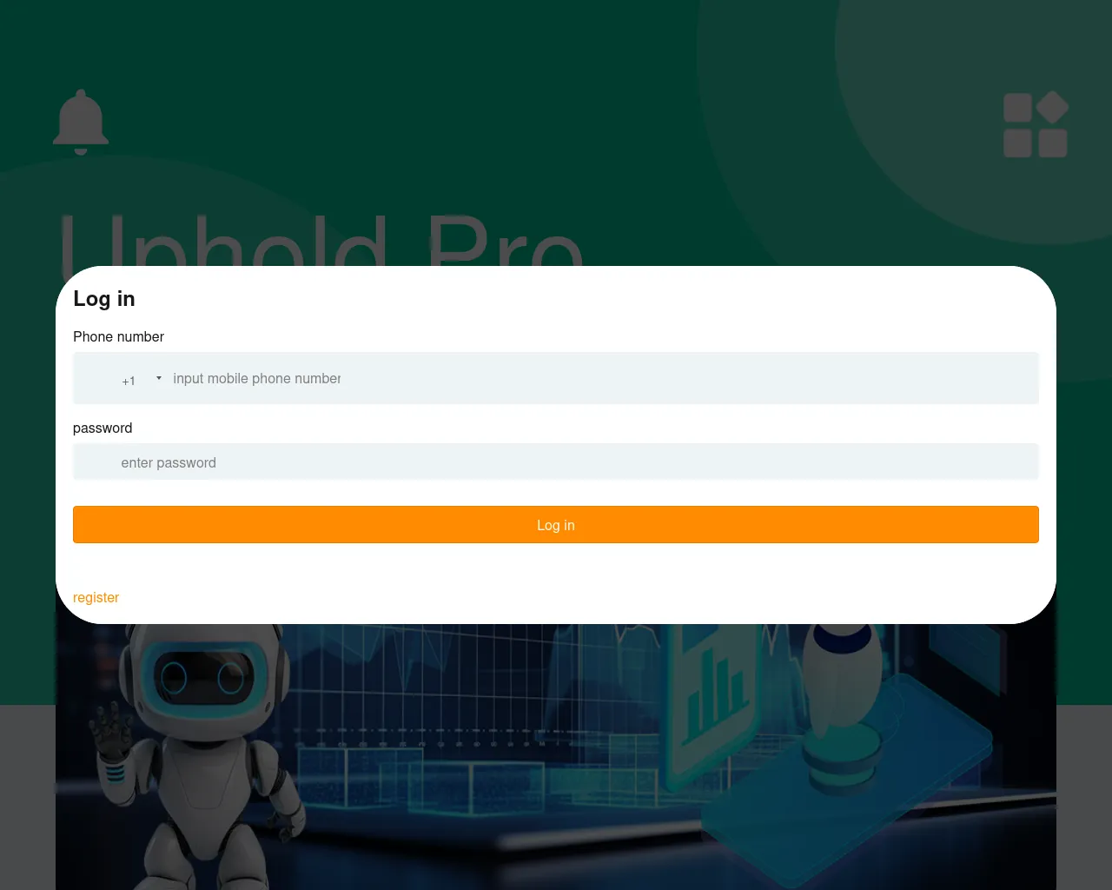Click the password label text

(103, 428)
